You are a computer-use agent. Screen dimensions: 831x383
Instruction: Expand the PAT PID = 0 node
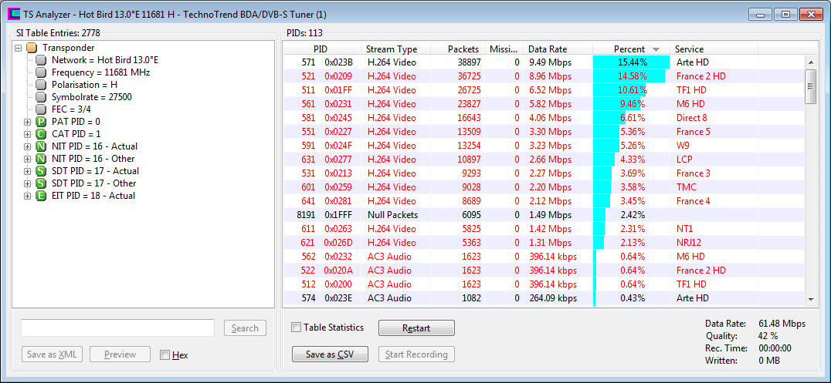(29, 122)
